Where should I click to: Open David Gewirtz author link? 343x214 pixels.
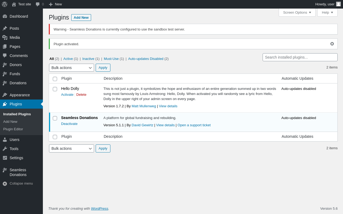pos(143,125)
